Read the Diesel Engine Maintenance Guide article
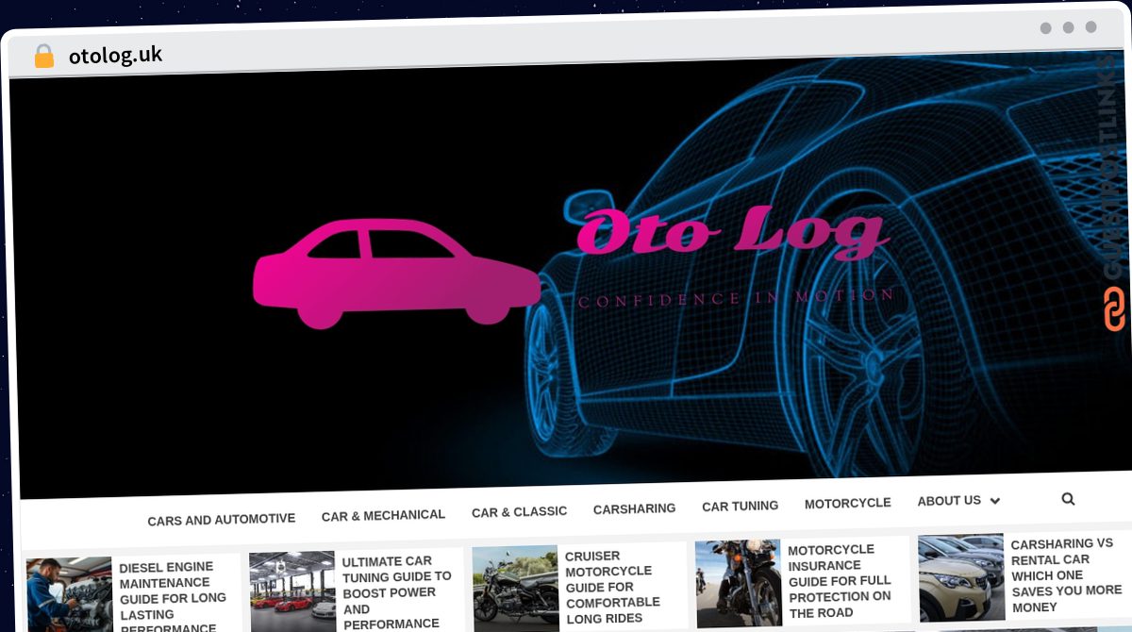 point(173,599)
